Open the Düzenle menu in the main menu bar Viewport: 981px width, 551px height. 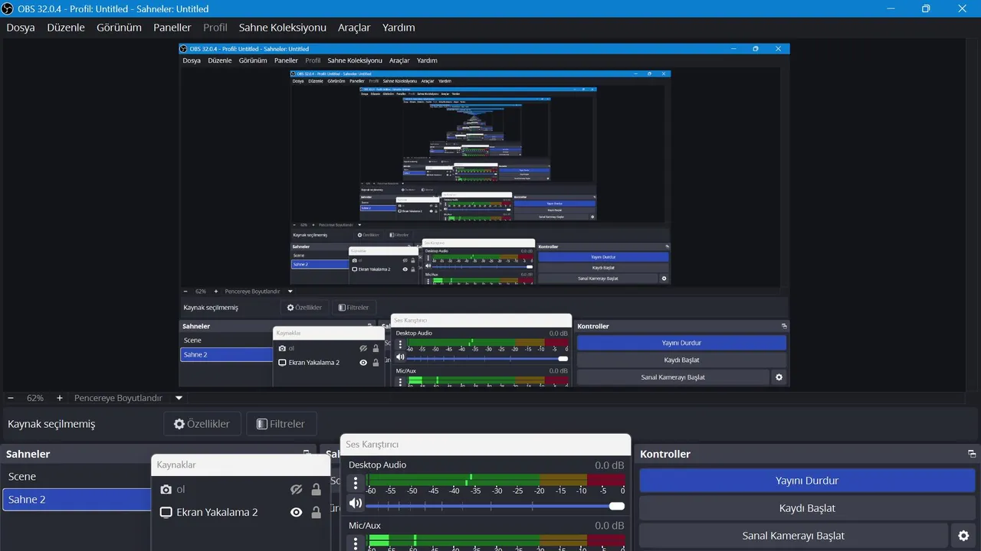(x=66, y=28)
